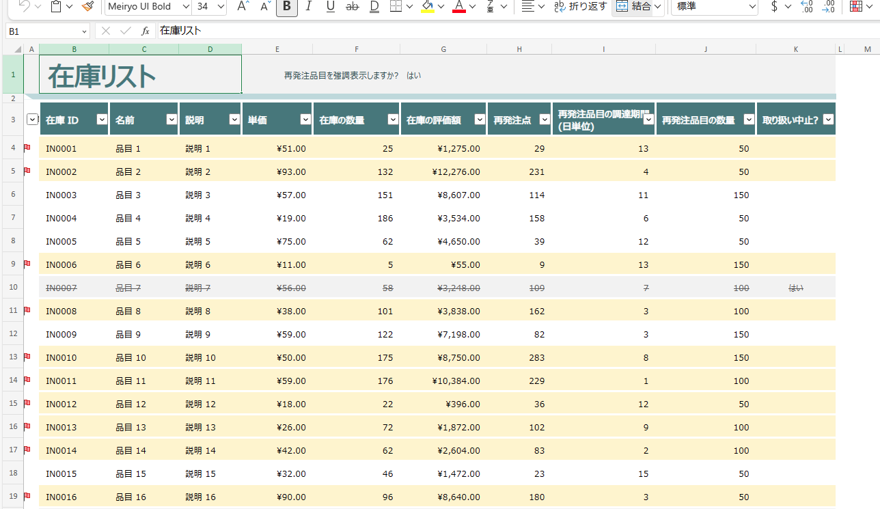Click the Increase Font Size icon
880x509 pixels.
pyautogui.click(x=242, y=7)
